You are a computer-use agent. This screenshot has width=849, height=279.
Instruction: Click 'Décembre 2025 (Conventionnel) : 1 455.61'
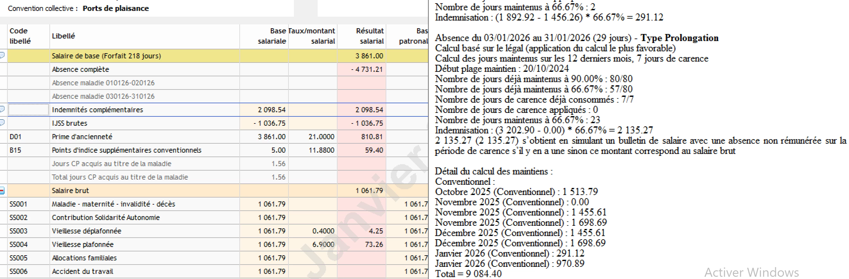[x=520, y=233]
